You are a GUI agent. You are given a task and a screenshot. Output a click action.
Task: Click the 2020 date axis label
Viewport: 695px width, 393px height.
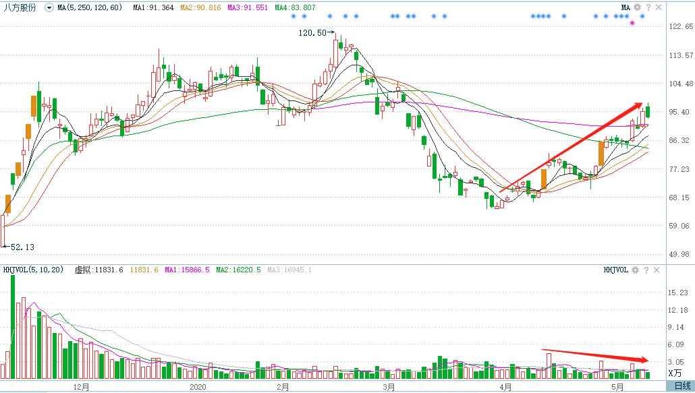point(198,387)
